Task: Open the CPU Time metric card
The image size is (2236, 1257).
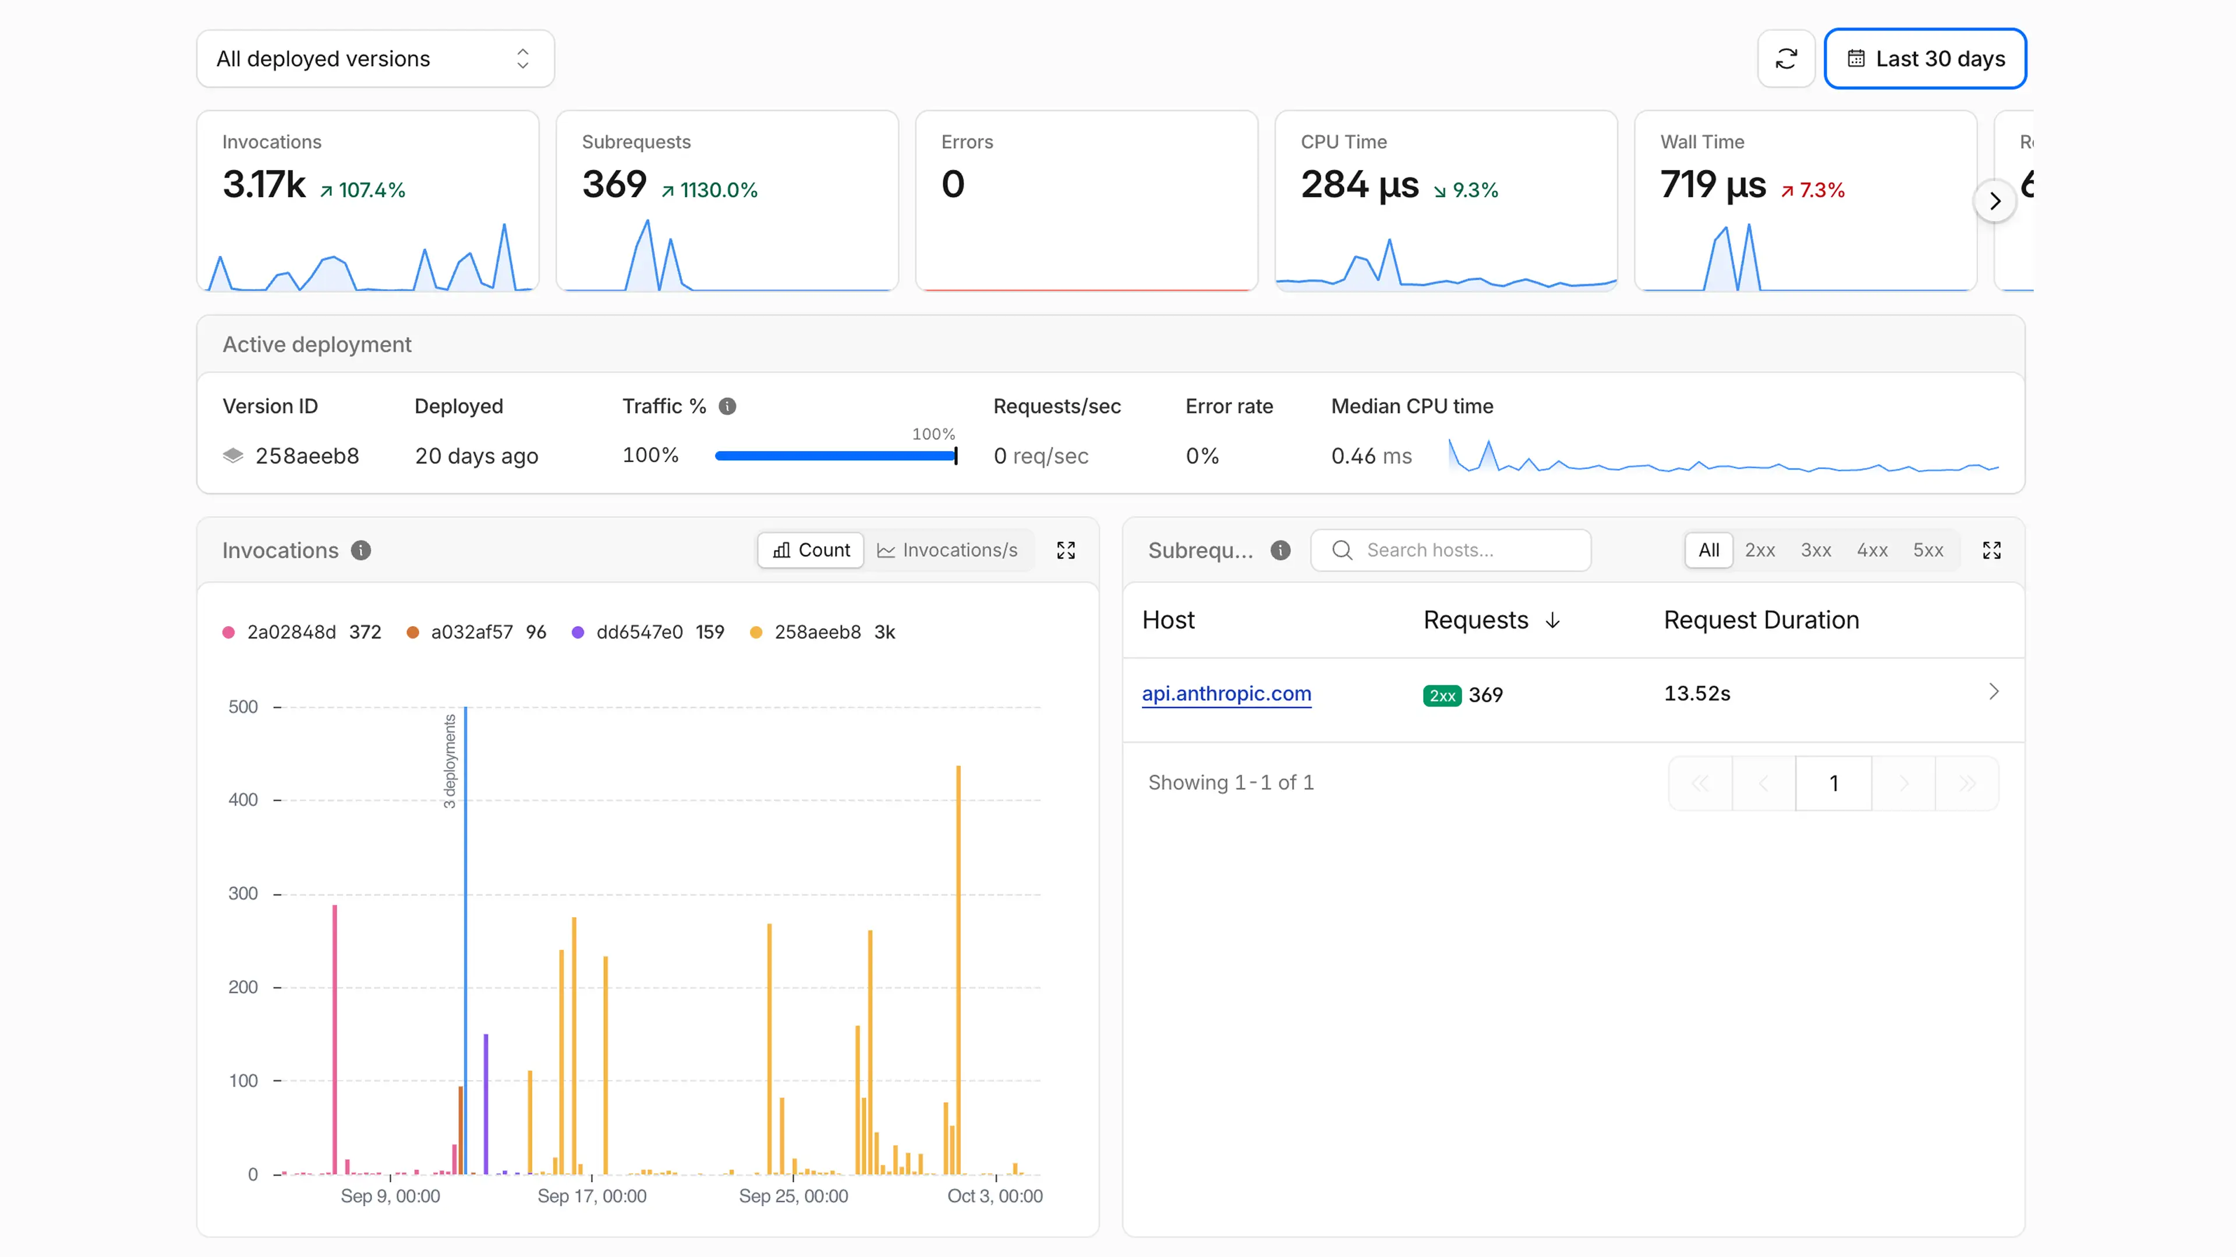Action: coord(1446,201)
